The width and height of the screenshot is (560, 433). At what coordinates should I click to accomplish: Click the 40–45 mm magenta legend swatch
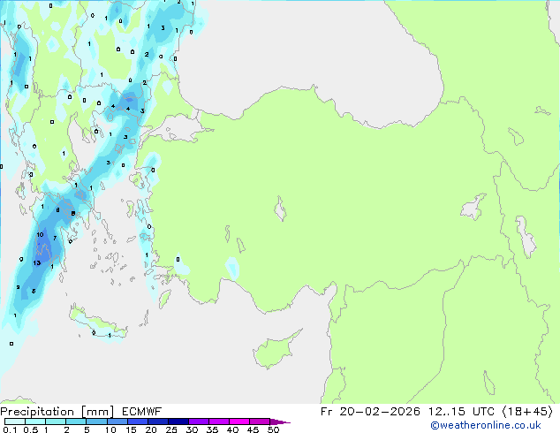[239, 422]
